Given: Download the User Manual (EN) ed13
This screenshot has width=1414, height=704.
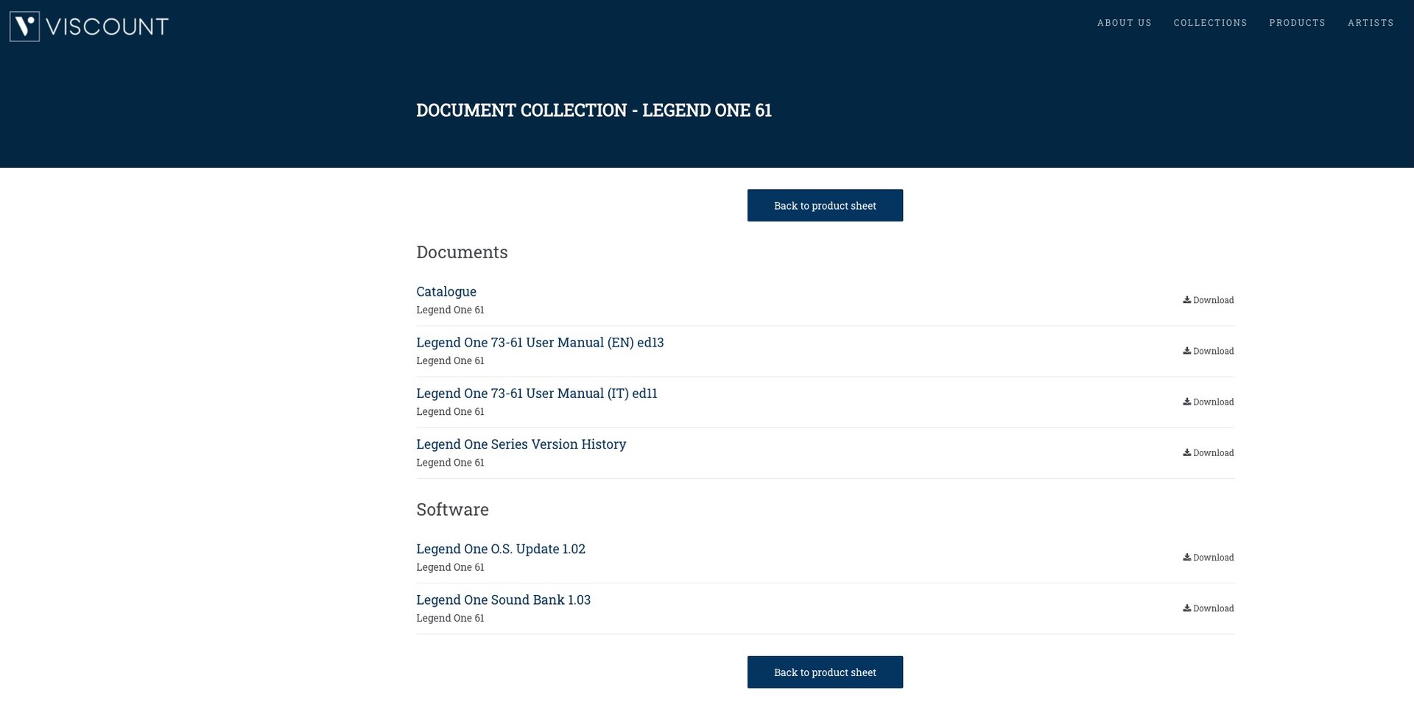Looking at the screenshot, I should pos(1209,351).
